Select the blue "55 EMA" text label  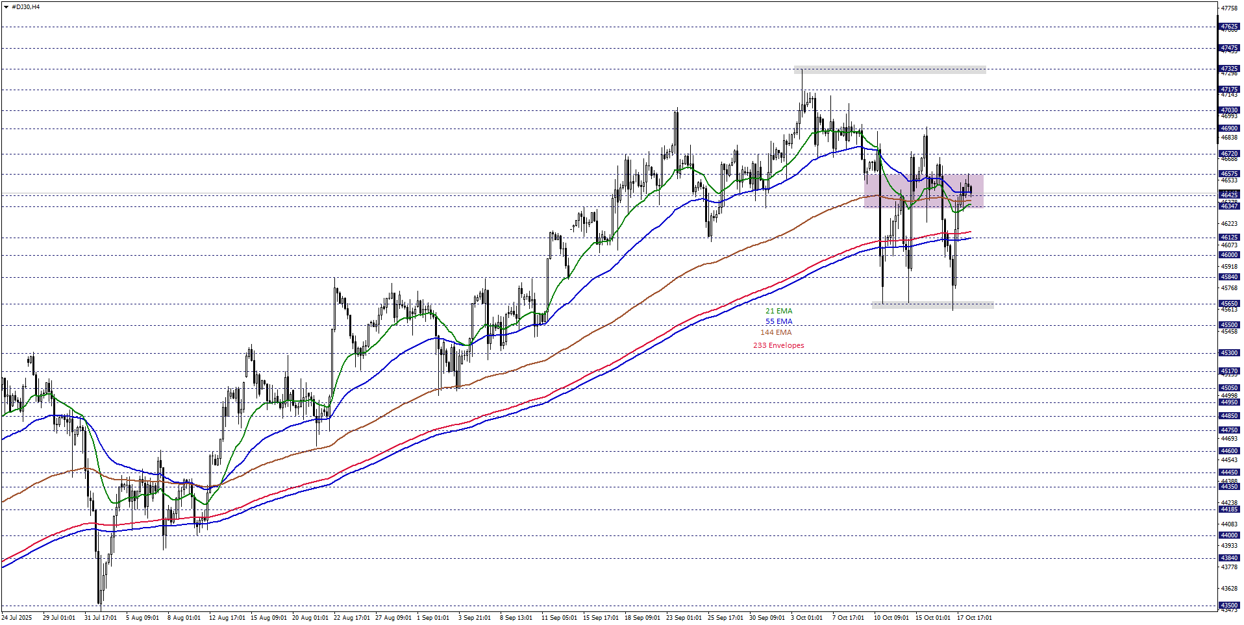(x=778, y=322)
